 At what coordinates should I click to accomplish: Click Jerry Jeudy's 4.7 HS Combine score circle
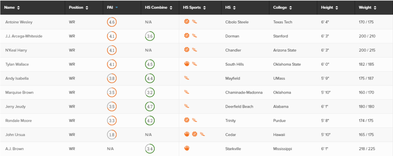click(150, 107)
